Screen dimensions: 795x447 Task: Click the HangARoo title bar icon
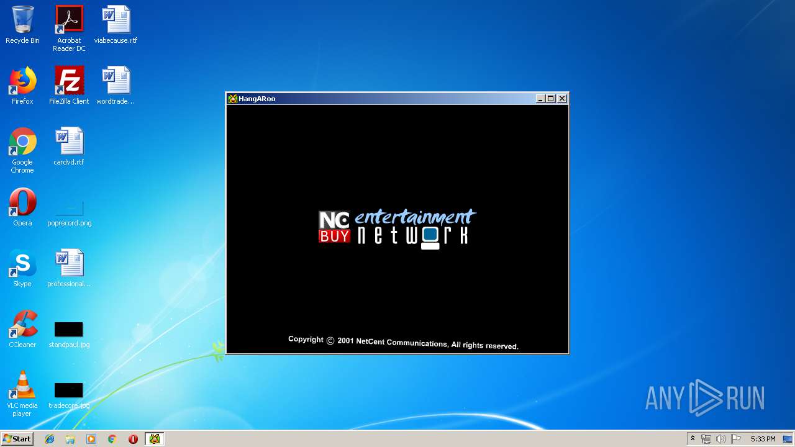233,99
